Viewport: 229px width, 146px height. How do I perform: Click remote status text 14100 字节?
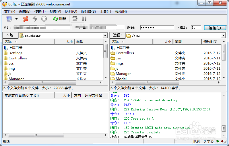[170, 88]
